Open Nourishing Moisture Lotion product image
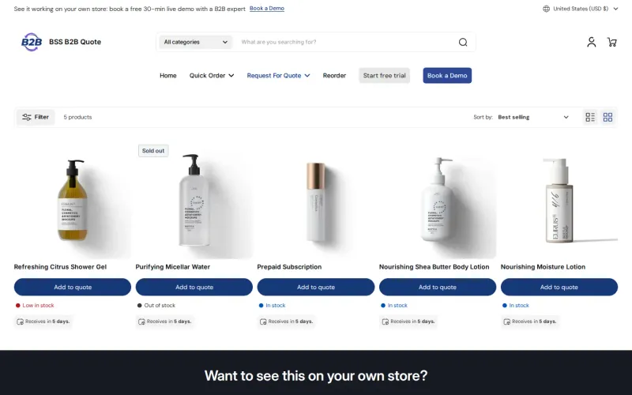The image size is (632, 395). click(559, 200)
